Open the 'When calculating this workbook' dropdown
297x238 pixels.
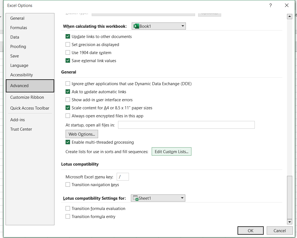point(182,26)
